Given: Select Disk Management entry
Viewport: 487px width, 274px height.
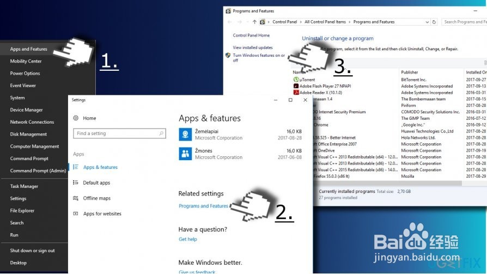Looking at the screenshot, I should (x=28, y=134).
